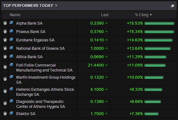Open National Bank of Greece SA quote

coord(40,48)
